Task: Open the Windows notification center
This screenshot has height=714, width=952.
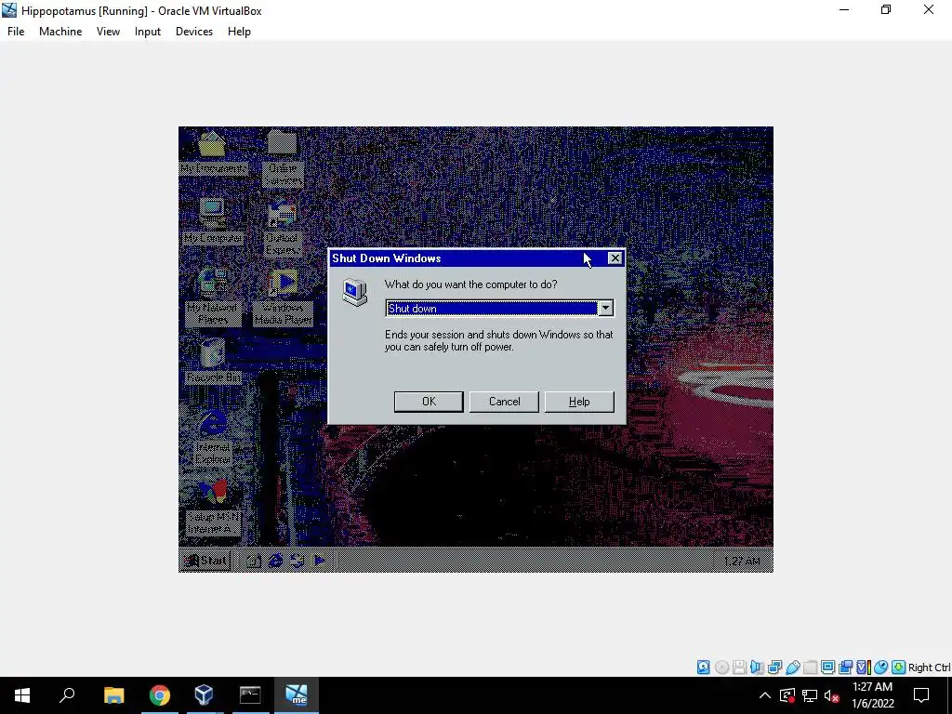Action: click(921, 695)
